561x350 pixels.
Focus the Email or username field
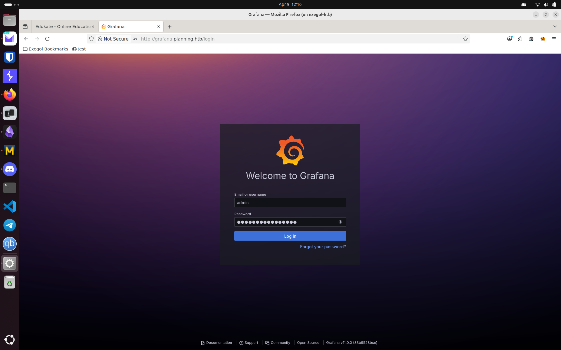pyautogui.click(x=290, y=202)
